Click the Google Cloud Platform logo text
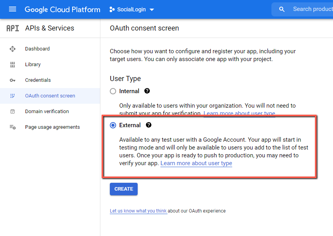 62,9
